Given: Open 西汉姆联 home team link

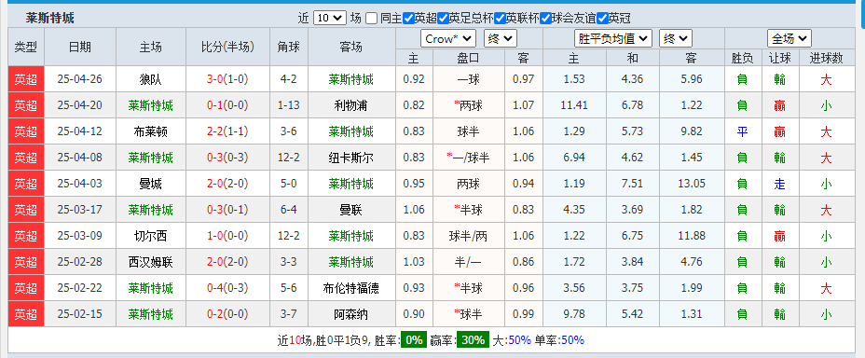Looking at the screenshot, I should (151, 262).
